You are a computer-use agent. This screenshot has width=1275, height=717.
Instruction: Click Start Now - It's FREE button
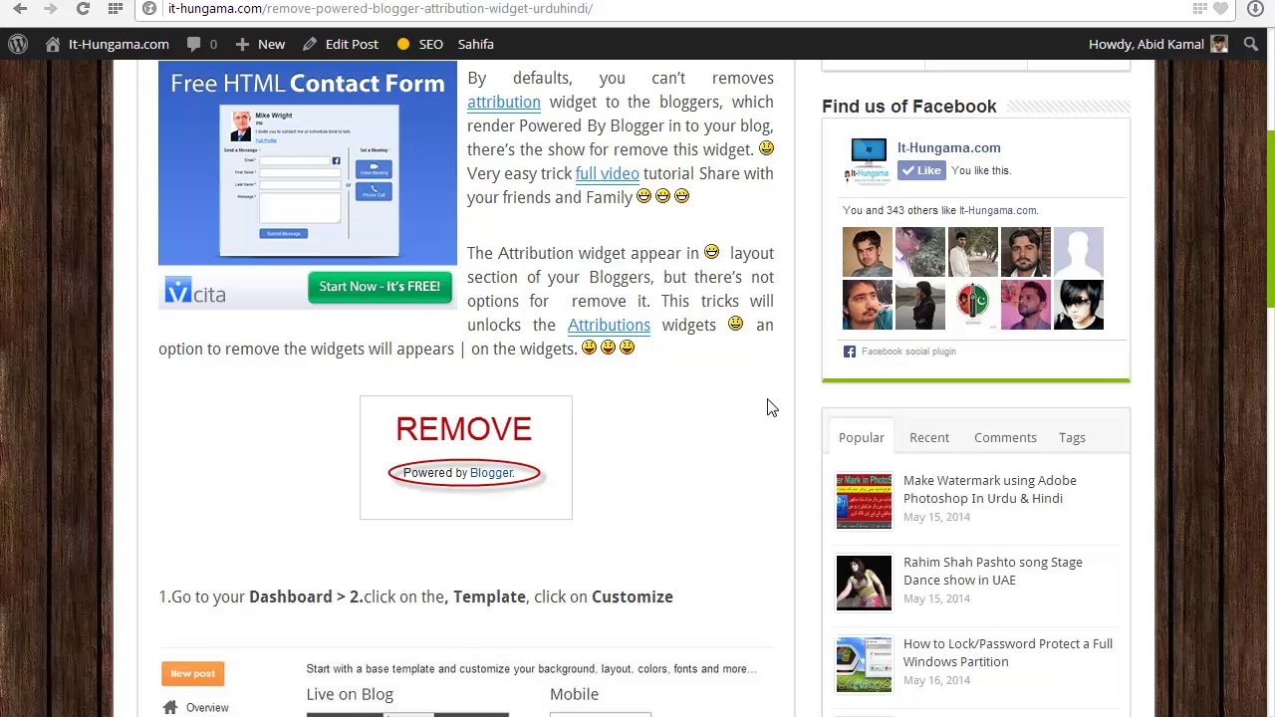coord(380,287)
